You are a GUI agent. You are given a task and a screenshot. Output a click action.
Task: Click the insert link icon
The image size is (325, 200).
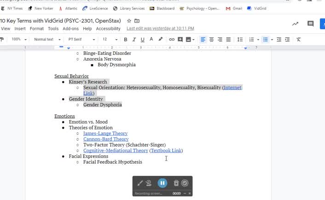tap(172, 40)
